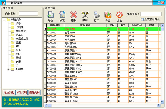Screen dimensions: 166x109
Task: Click the 打印 printer icon
Action: (x=97, y=15)
